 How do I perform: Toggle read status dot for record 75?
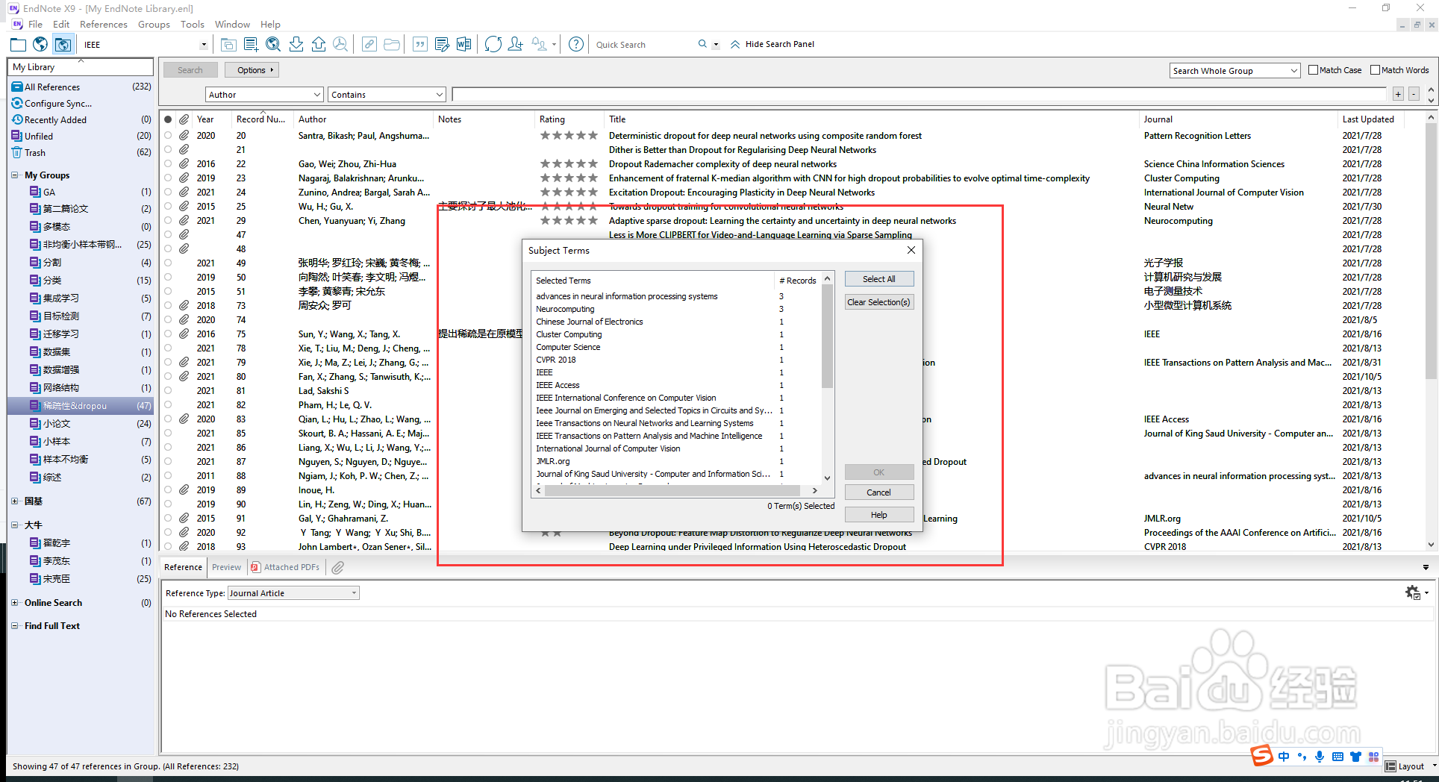pos(168,334)
